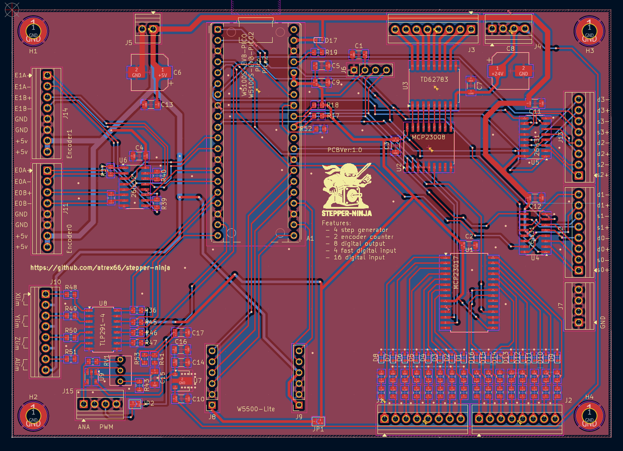Select the JP2 jumper label
The height and width of the screenshot is (451, 623).
pos(149,403)
